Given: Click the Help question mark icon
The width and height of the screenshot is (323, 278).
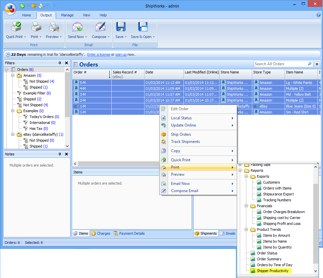Looking at the screenshot, I should pos(318,15).
